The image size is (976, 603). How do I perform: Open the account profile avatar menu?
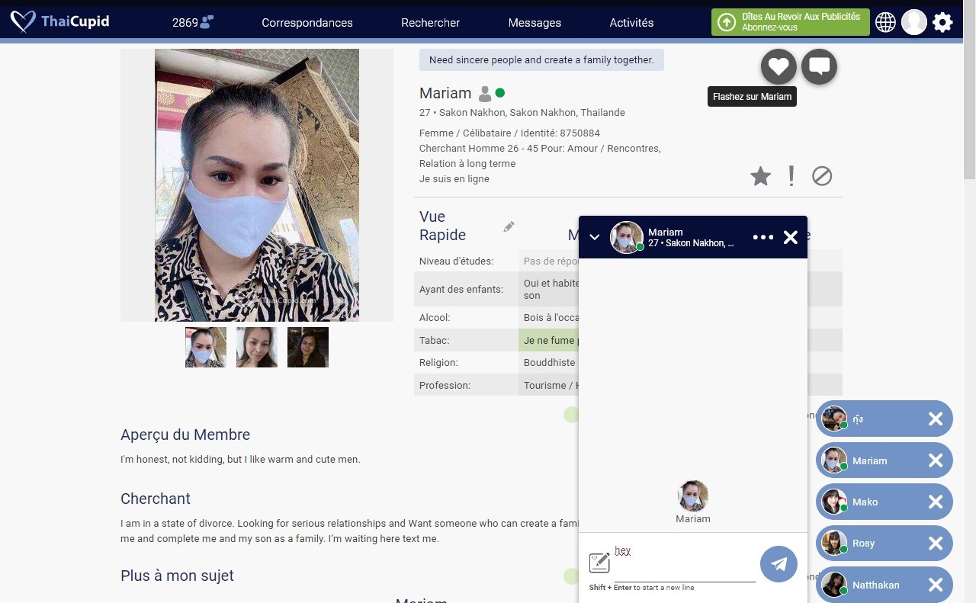coord(914,22)
